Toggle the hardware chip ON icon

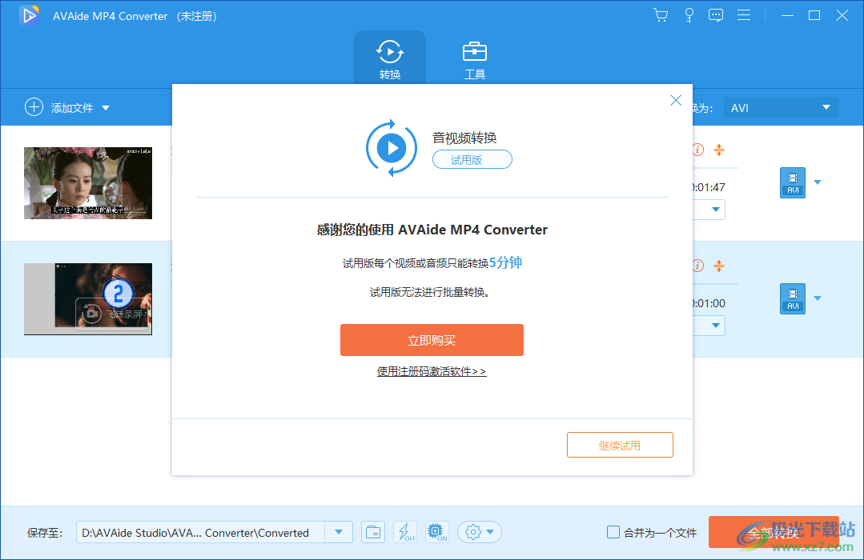pyautogui.click(x=437, y=533)
